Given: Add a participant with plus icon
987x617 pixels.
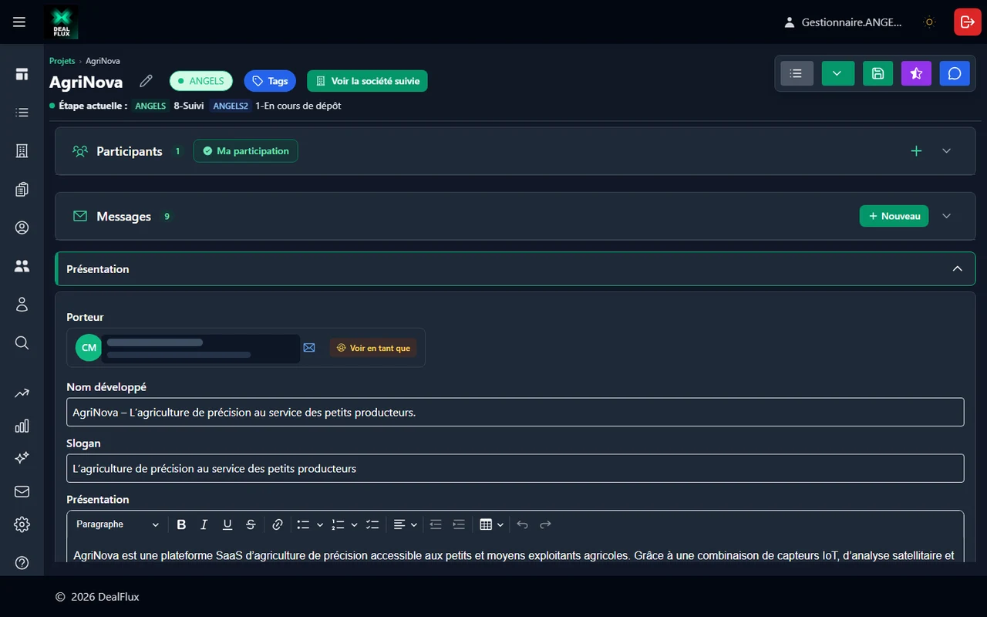Looking at the screenshot, I should click(x=916, y=151).
